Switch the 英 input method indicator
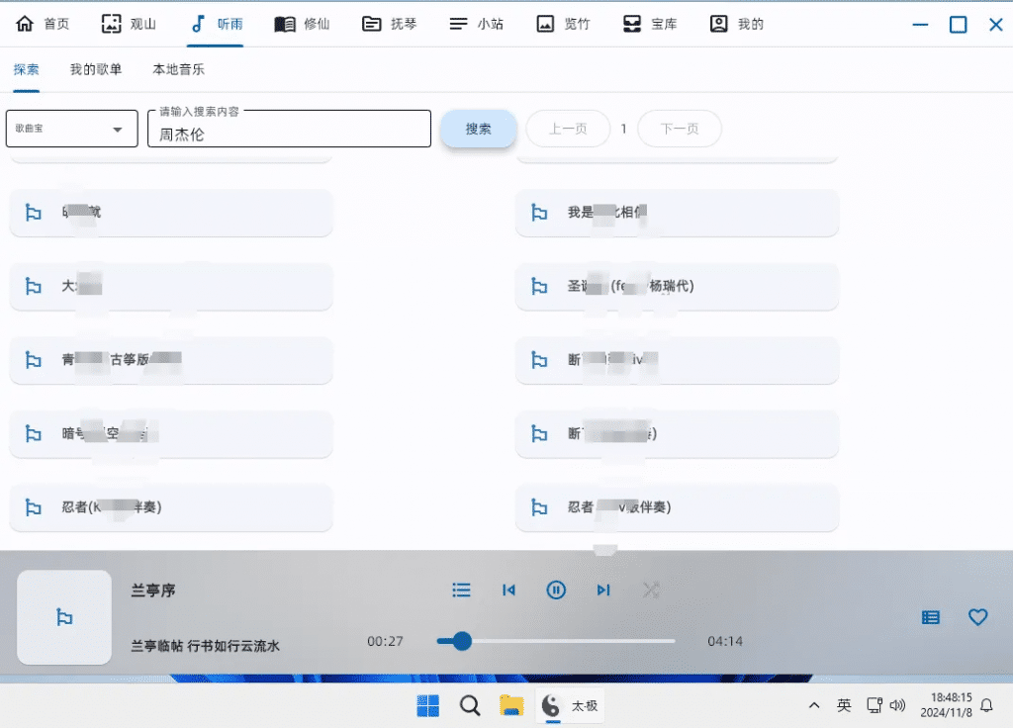 point(844,705)
